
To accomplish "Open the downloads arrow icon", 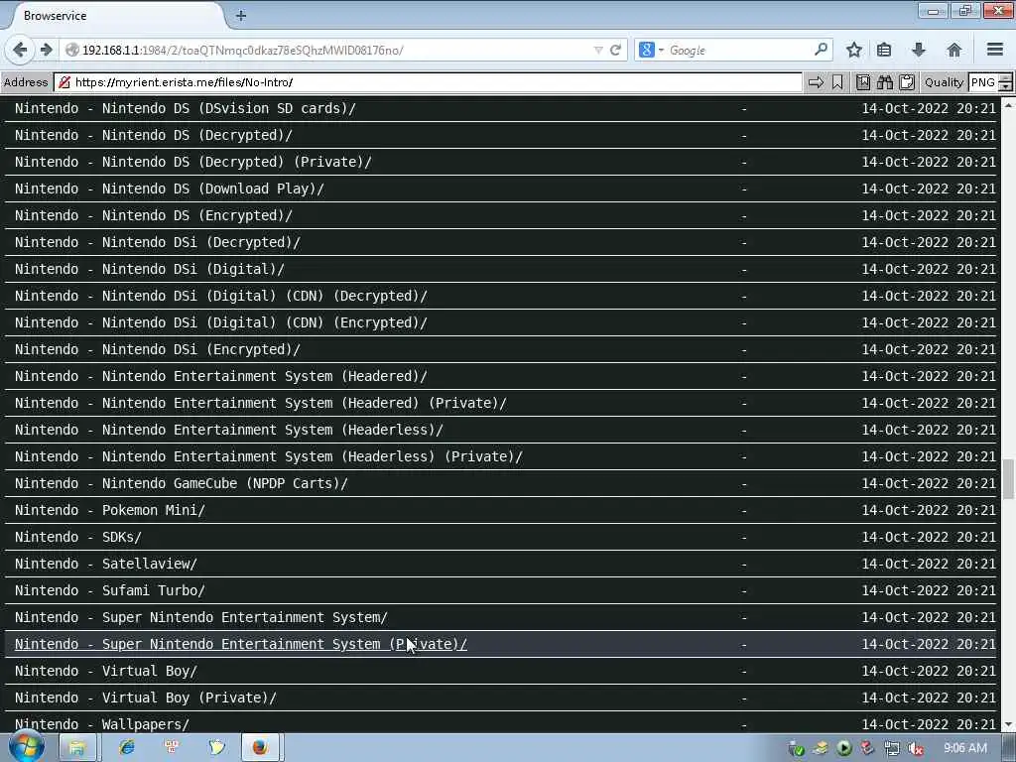I will pos(918,50).
